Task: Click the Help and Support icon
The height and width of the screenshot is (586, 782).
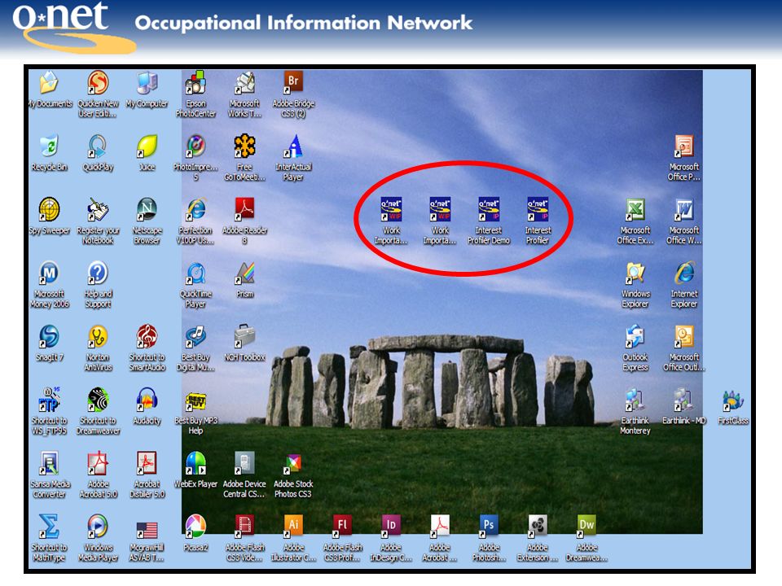Action: point(98,273)
